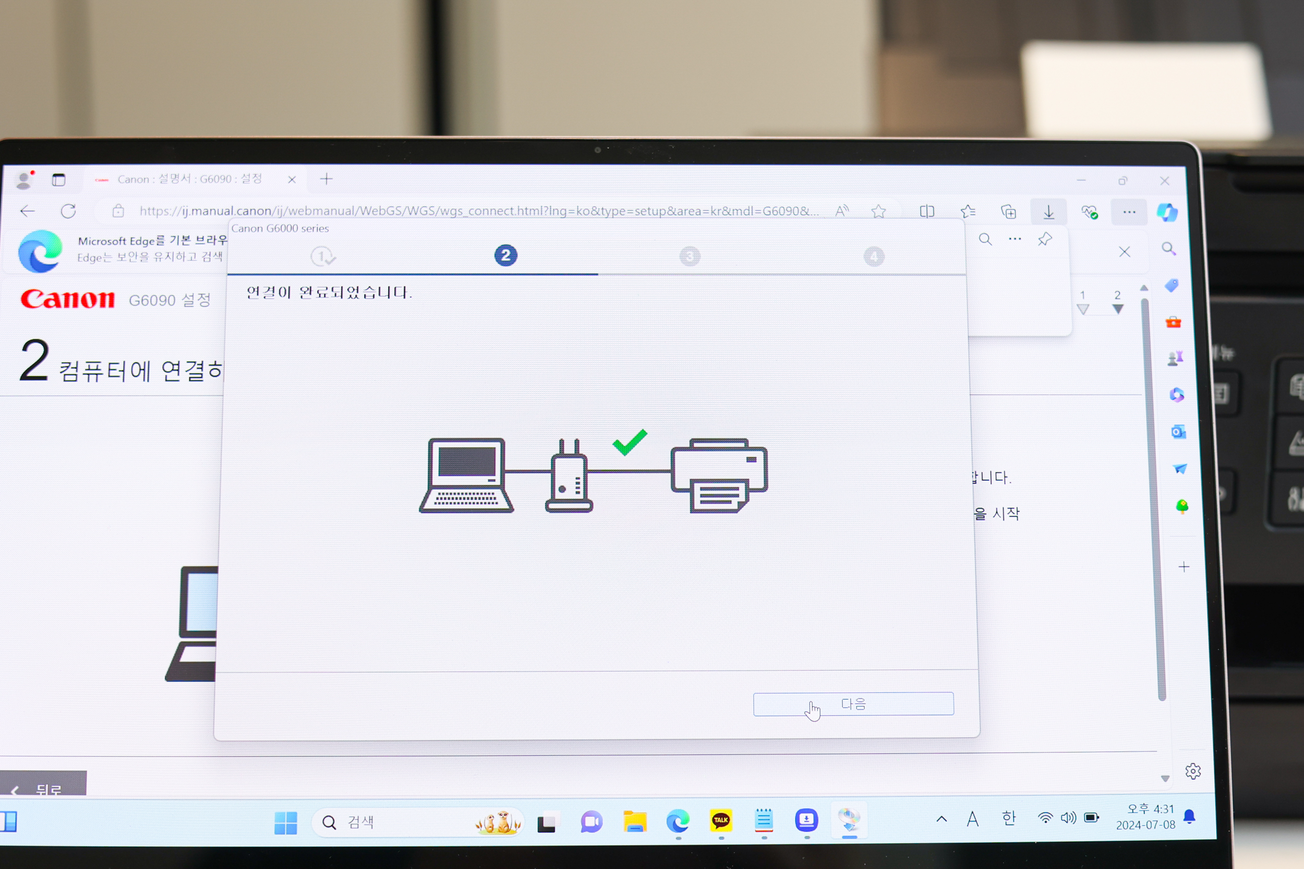This screenshot has width=1304, height=869.
Task: Open a new tab with the plus button
Action: [x=327, y=178]
